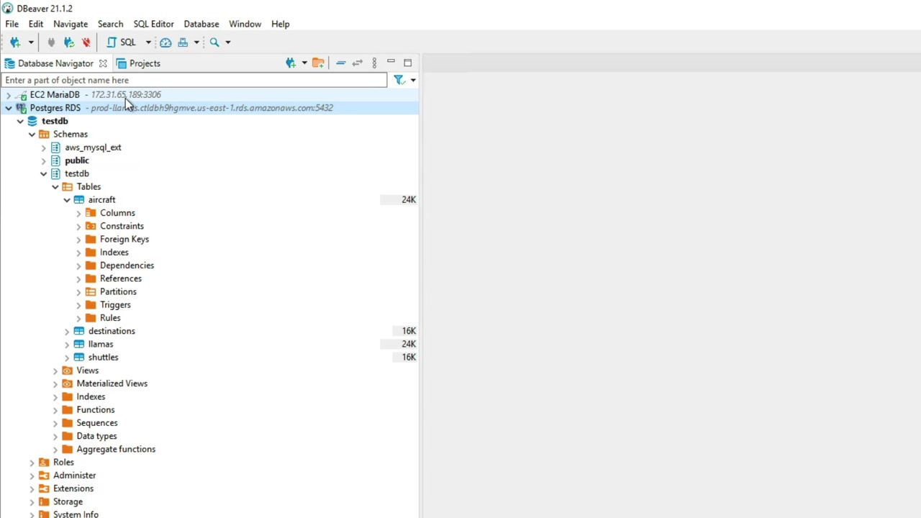
Task: Click the destinations table icon
Action: pyautogui.click(x=79, y=331)
